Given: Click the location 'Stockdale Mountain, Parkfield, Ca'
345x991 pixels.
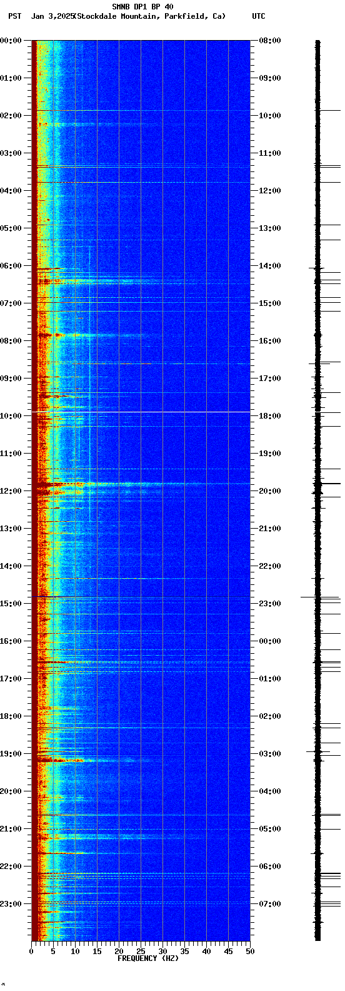Looking at the screenshot, I should [x=150, y=16].
